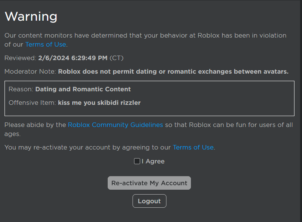This screenshot has height=222, width=302.
Task: Click 'Dating and Romantic Content' reason text
Action: [x=83, y=89]
